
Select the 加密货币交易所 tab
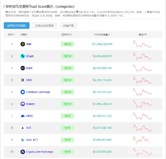pyautogui.click(x=17, y=25)
